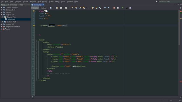Expand the store project node
The image size is (182, 102).
click(x=2, y=29)
